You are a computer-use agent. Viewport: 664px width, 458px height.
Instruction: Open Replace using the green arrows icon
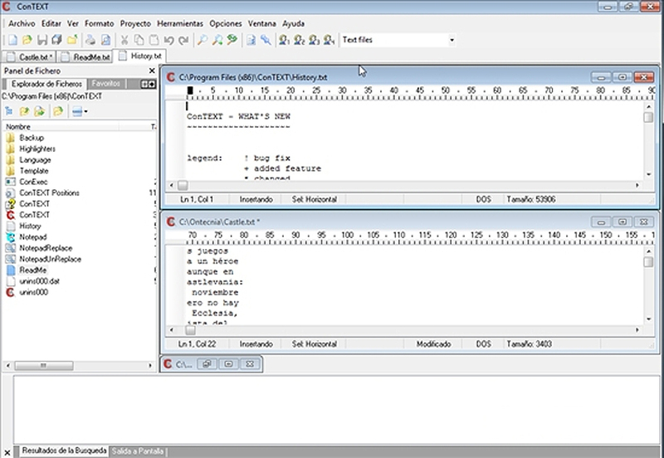click(232, 40)
